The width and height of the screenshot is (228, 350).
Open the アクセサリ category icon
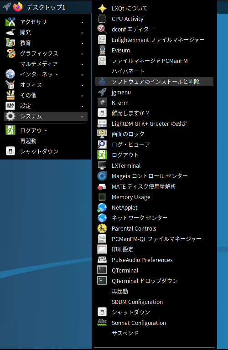point(10,22)
